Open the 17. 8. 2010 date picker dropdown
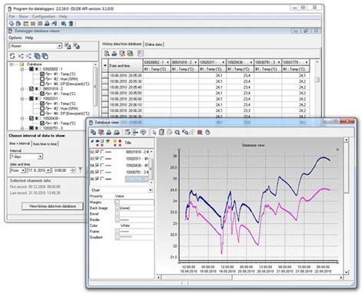This screenshot has width=364, height=296. 48,170
